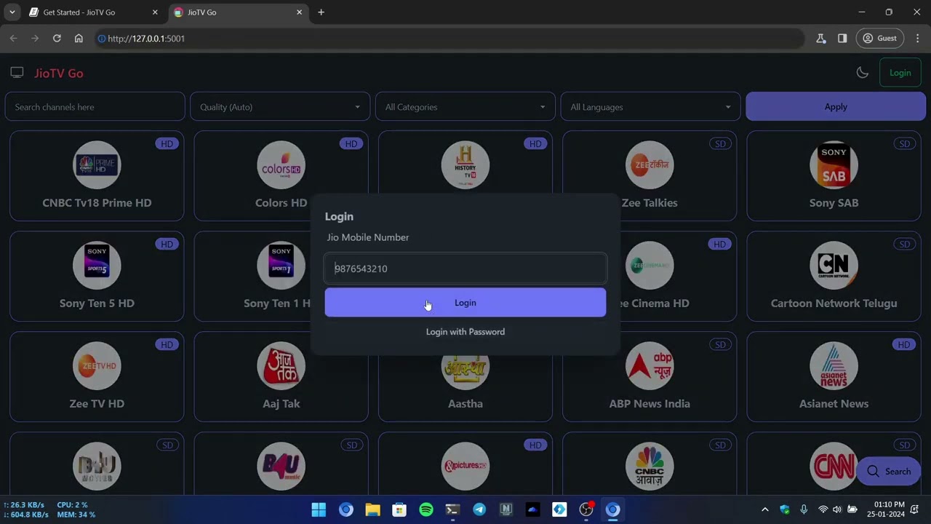
Task: Open Terminal from the taskbar
Action: (x=452, y=509)
